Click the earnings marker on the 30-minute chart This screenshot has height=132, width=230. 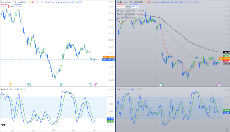pyautogui.click(x=161, y=85)
